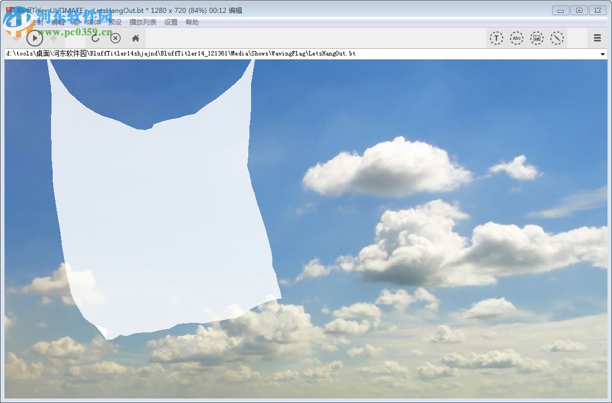Select the pen drawing tool icon
The image size is (612, 403).
pos(557,38)
